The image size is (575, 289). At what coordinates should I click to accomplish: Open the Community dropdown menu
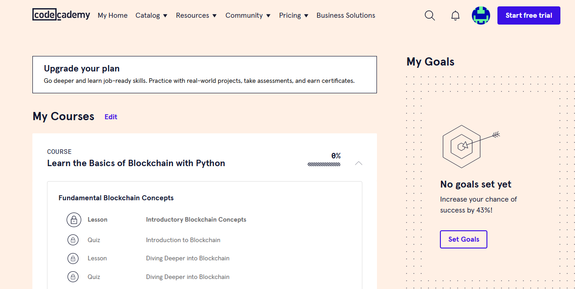pos(248,15)
